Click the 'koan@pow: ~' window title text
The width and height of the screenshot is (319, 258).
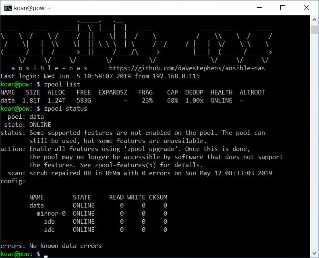(32, 8)
